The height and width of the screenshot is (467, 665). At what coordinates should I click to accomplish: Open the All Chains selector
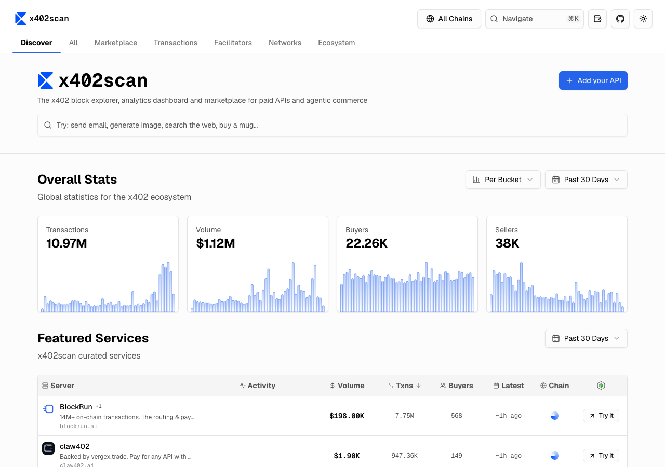coord(449,19)
